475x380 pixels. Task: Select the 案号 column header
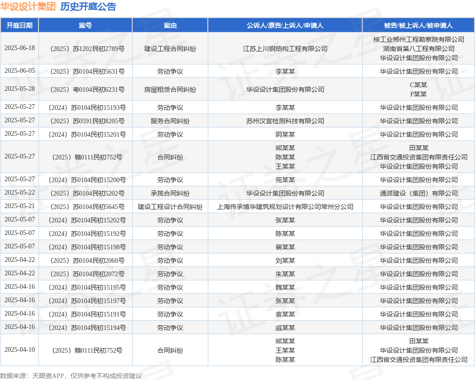pos(85,25)
